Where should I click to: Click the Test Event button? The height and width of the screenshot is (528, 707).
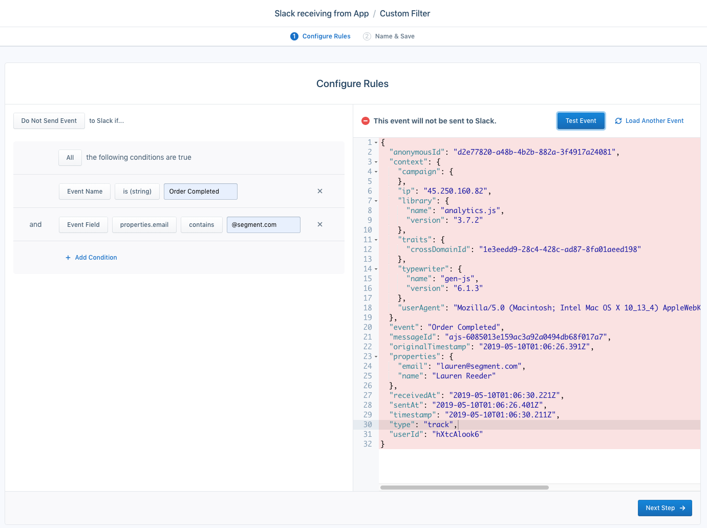coord(581,120)
